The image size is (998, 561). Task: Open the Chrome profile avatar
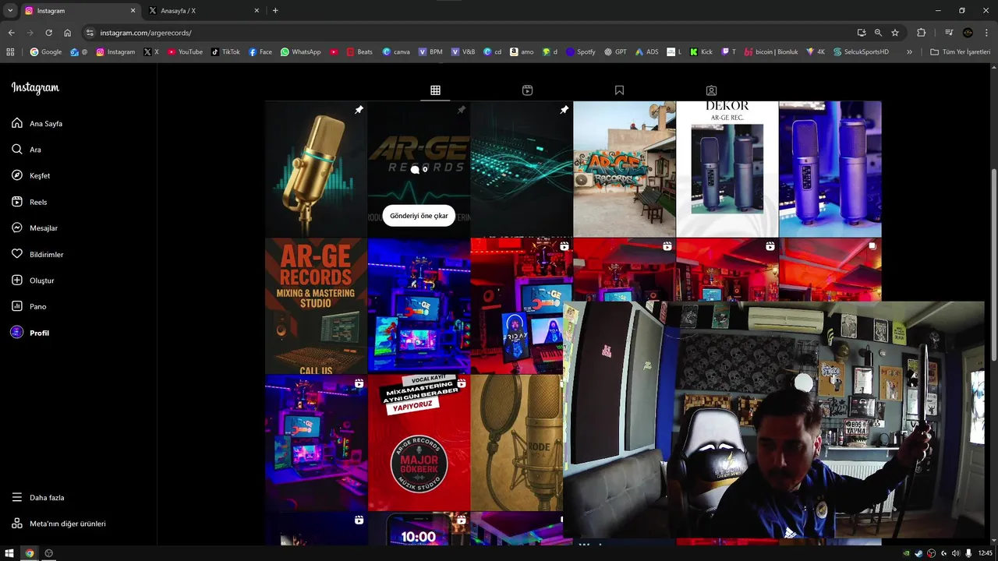968,33
